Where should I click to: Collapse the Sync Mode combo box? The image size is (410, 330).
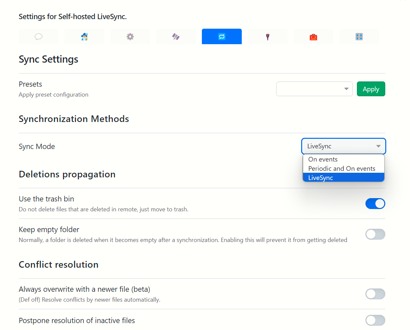tap(344, 146)
